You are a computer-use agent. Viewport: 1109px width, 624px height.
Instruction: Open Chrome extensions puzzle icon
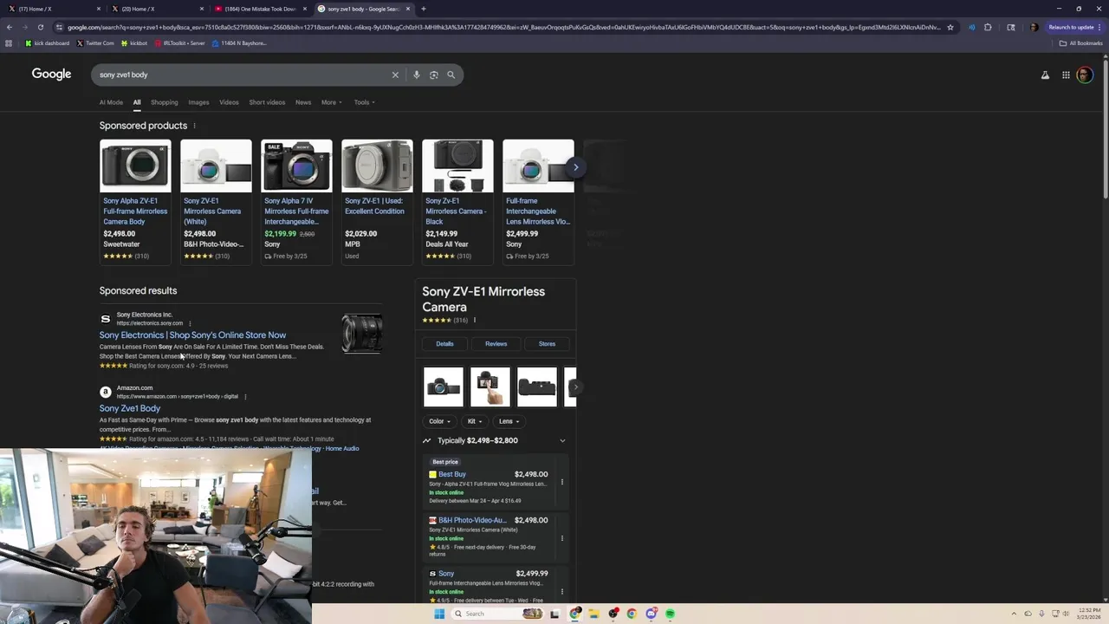[988, 27]
